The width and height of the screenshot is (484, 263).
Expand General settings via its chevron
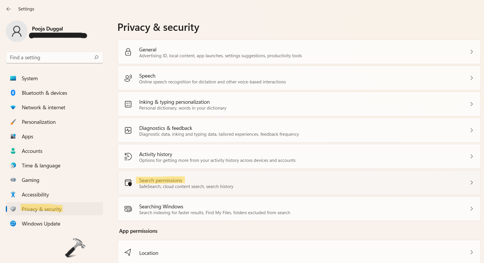[472, 52]
